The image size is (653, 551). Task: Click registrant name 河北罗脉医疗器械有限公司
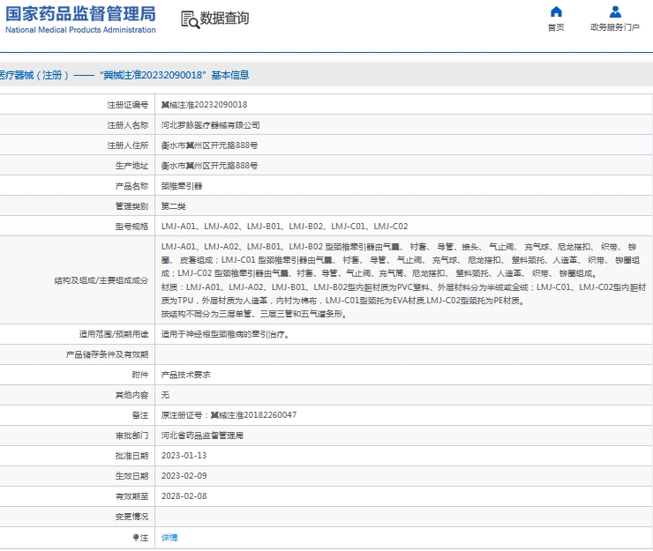(210, 125)
